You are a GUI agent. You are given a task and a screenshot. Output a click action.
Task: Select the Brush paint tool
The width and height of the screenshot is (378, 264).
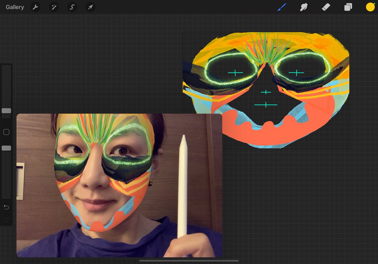(x=282, y=7)
